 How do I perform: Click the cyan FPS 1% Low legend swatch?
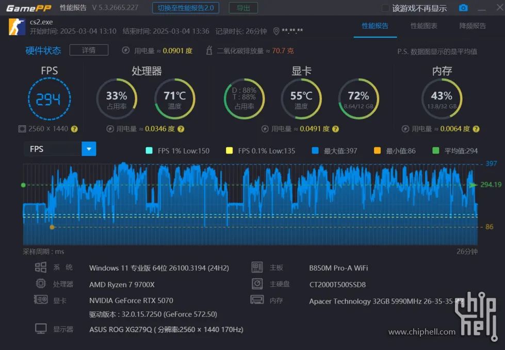pos(149,151)
